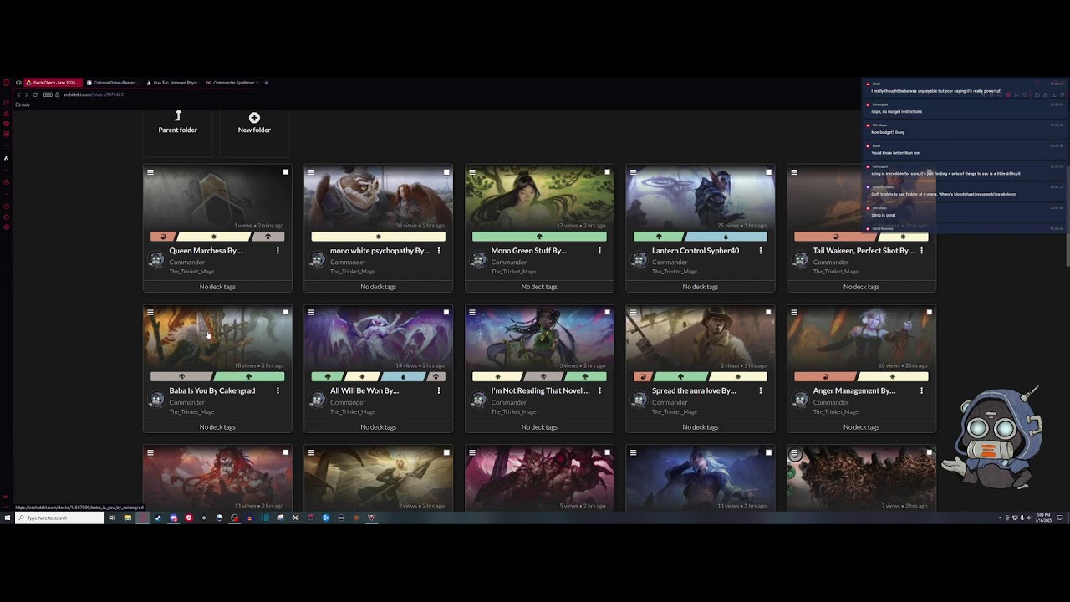Open more options for Anger Management deck
This screenshot has height=602, width=1070.
click(x=921, y=390)
